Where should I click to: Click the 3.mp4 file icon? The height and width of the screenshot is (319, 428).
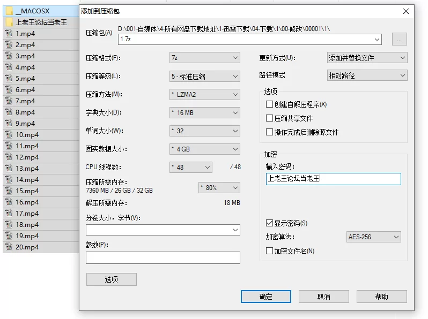coord(9,56)
